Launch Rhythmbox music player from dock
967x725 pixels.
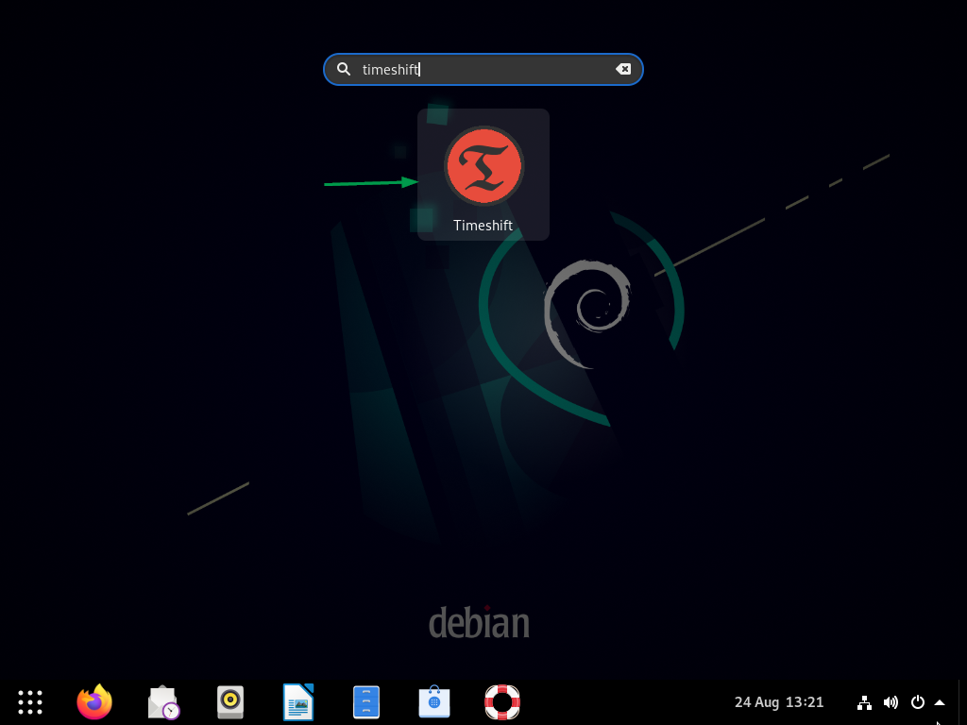[230, 702]
